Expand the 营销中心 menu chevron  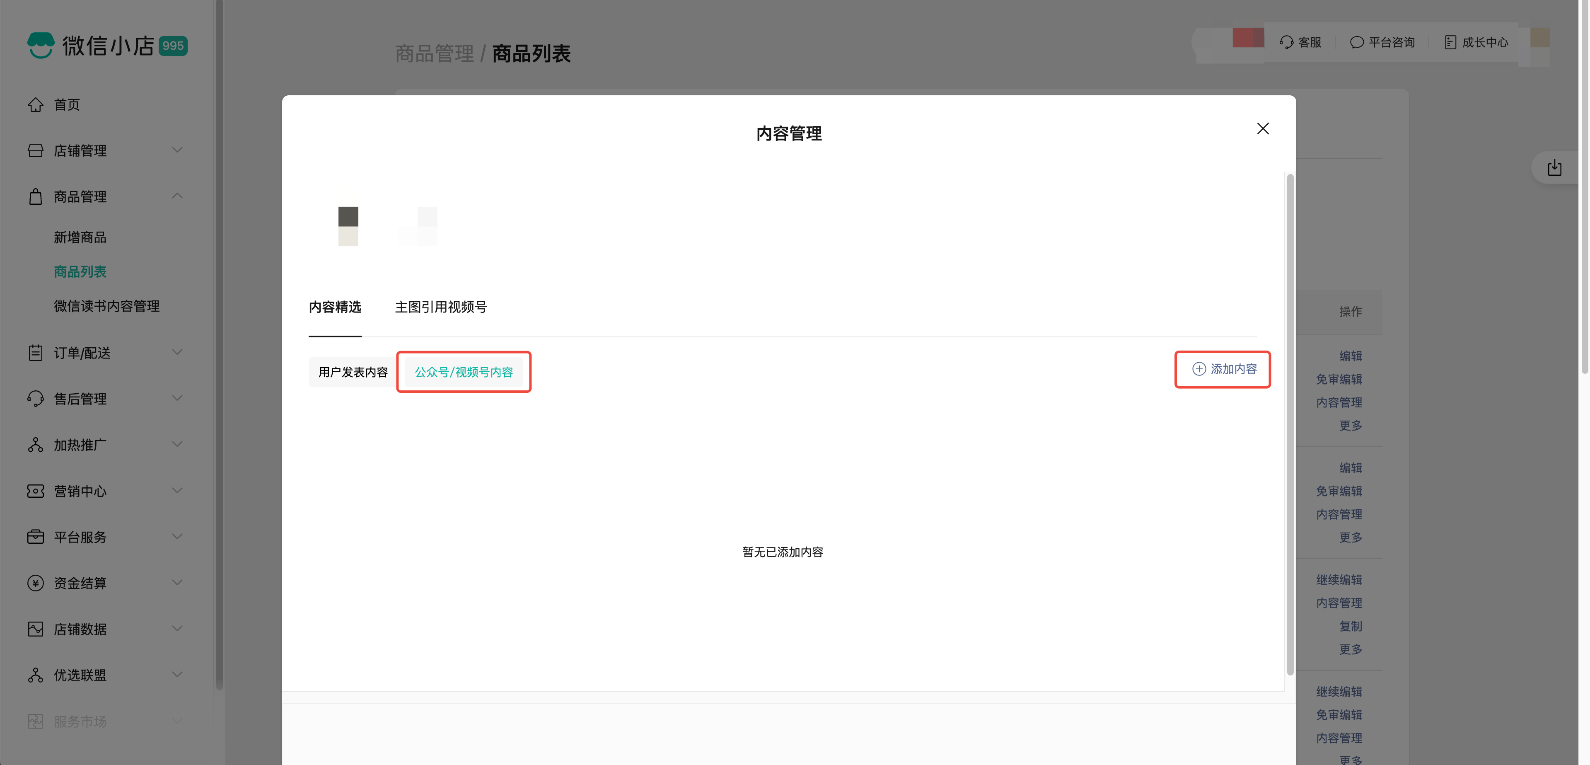[x=177, y=490]
